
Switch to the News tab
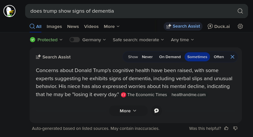(73, 26)
